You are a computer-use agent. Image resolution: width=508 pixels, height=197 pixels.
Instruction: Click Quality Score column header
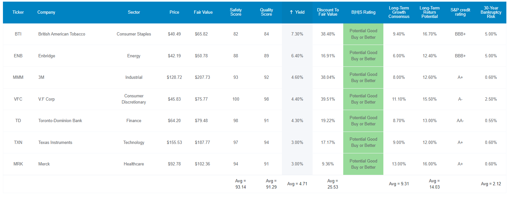266,12
